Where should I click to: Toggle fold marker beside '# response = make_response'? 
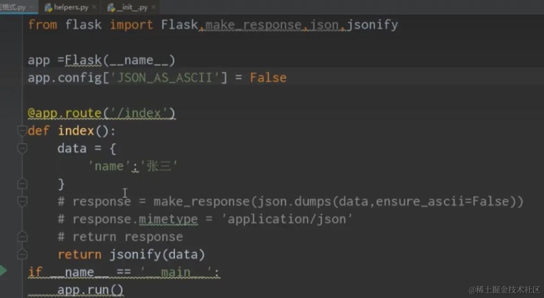(x=22, y=202)
